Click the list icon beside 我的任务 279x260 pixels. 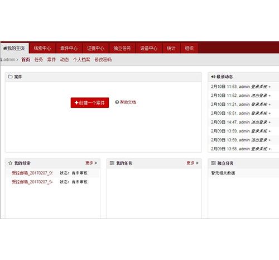(112, 163)
